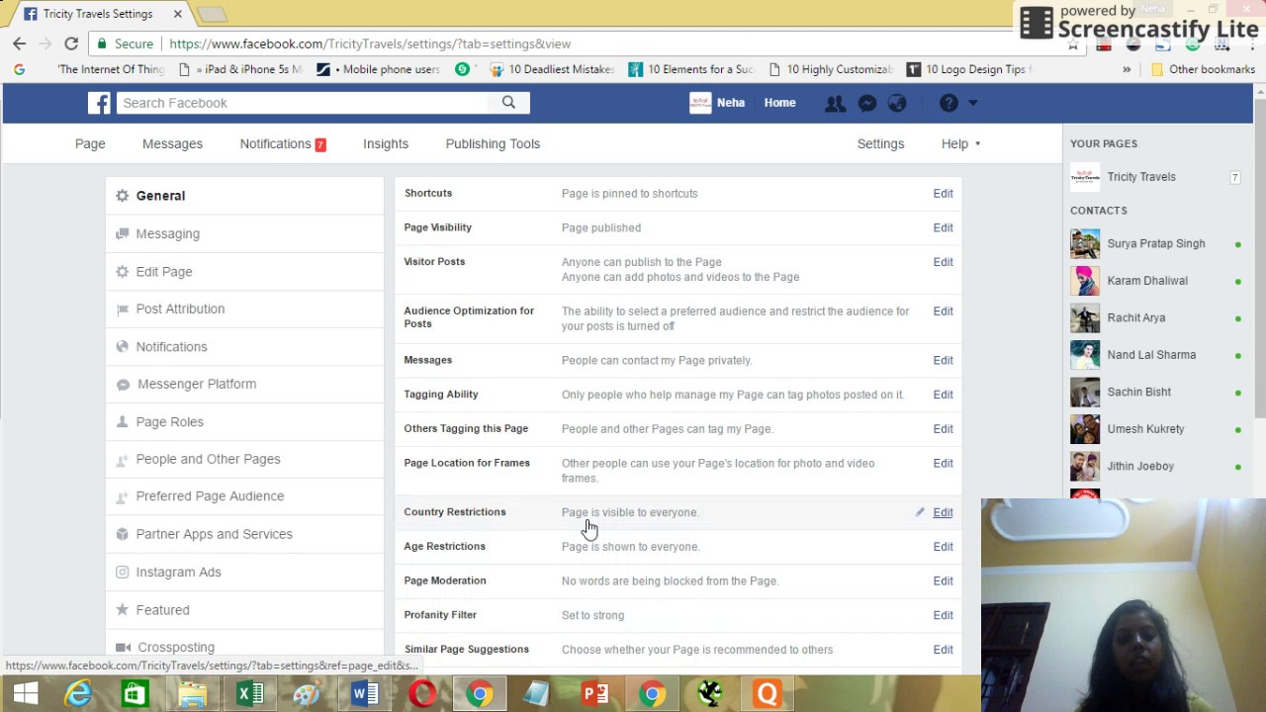1266x712 pixels.
Task: Click Neha profile picture in header
Action: 700,103
